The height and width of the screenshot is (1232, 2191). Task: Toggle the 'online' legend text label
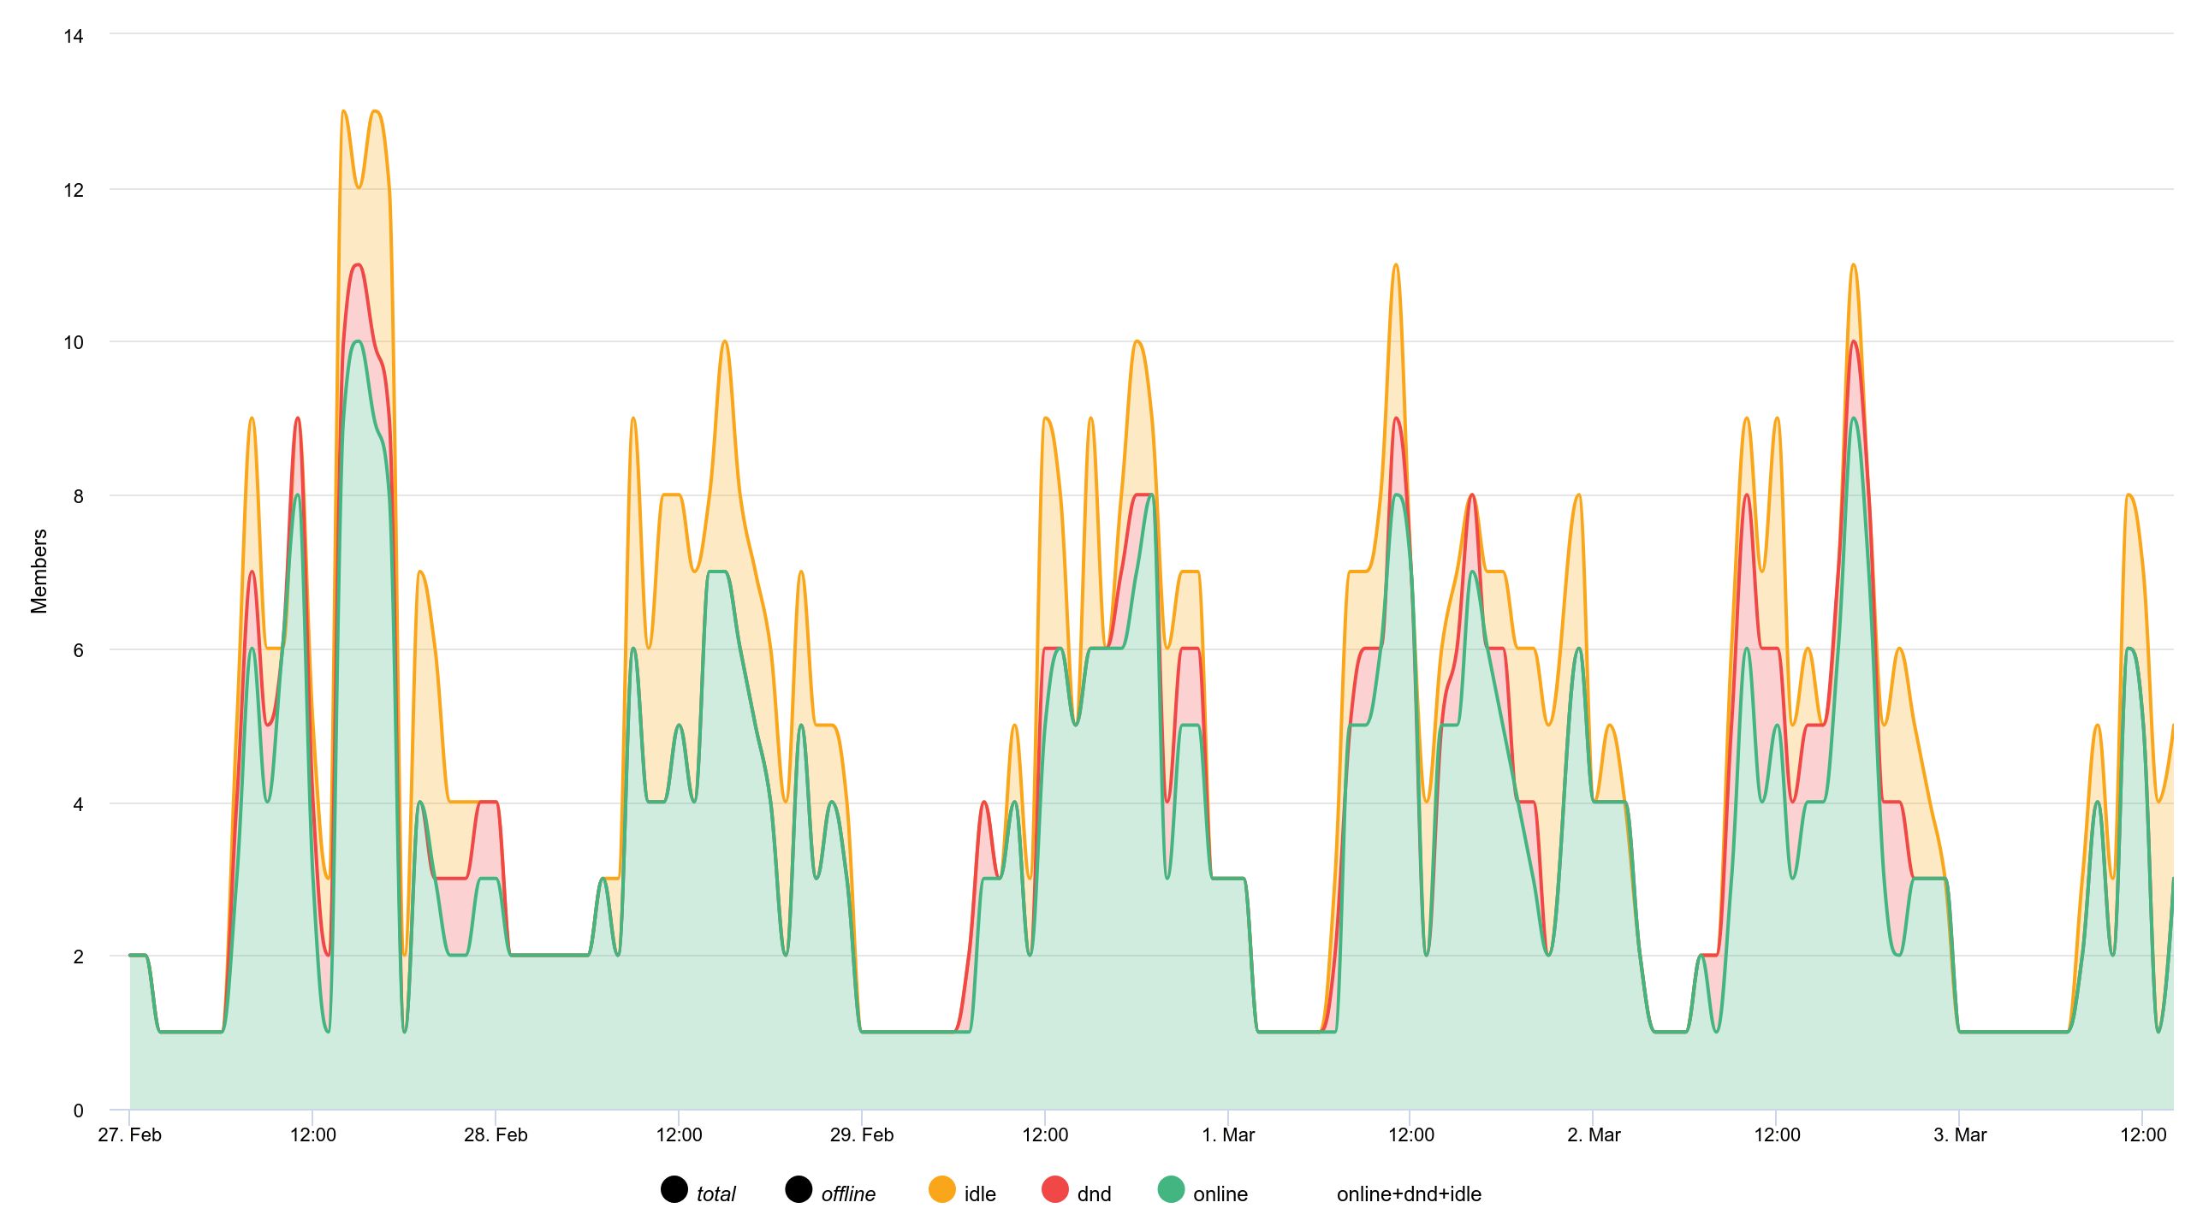click(1220, 1194)
